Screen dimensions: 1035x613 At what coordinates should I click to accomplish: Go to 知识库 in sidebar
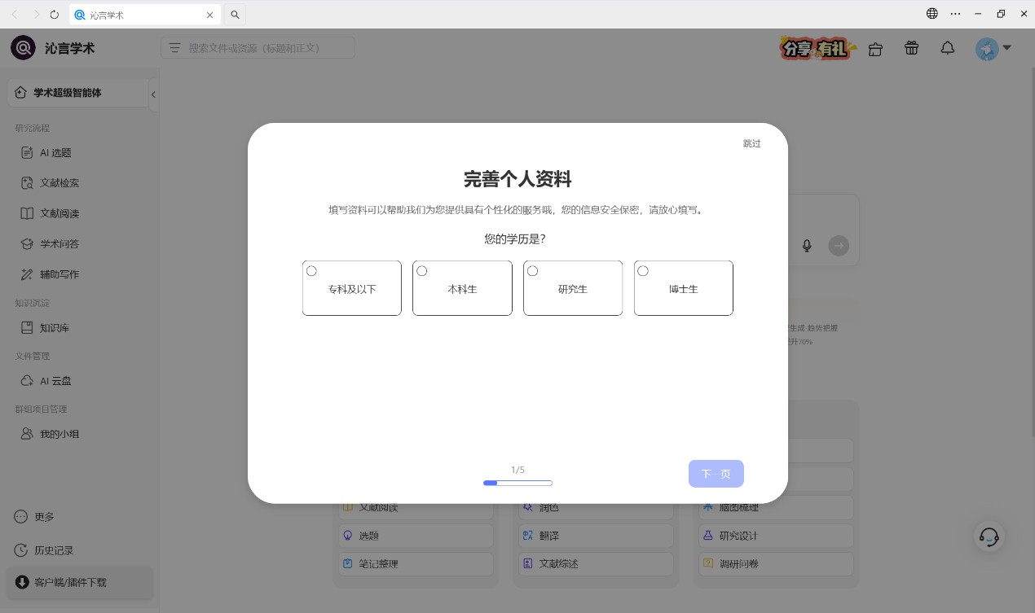click(55, 328)
